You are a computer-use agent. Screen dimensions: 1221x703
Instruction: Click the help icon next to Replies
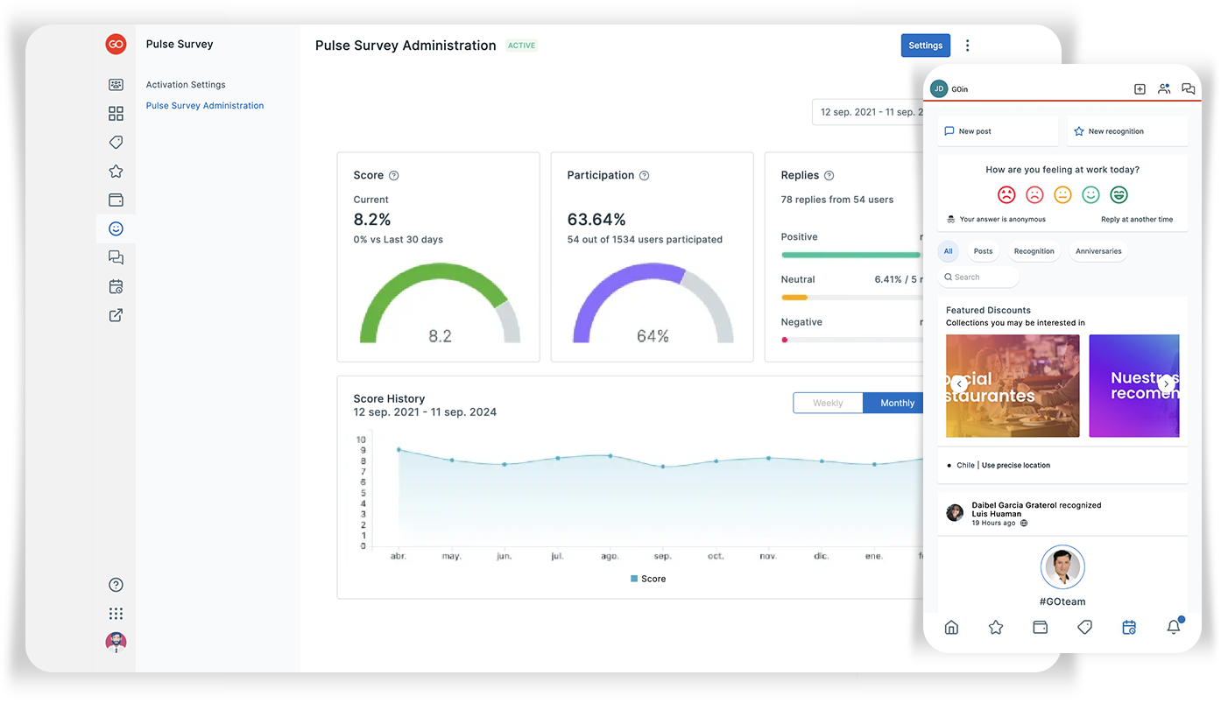click(829, 175)
